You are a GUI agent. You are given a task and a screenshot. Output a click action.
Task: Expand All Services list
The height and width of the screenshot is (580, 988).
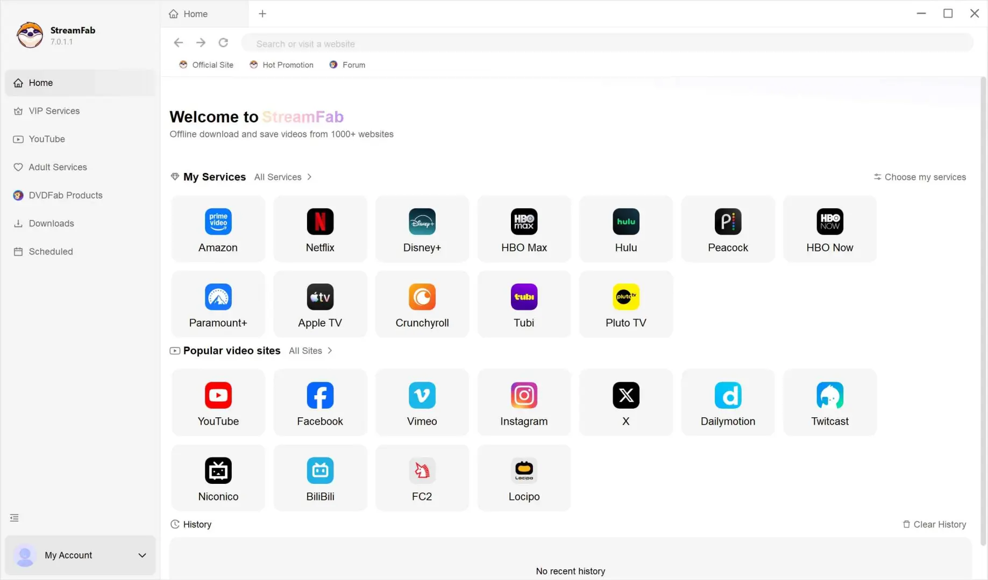point(283,177)
